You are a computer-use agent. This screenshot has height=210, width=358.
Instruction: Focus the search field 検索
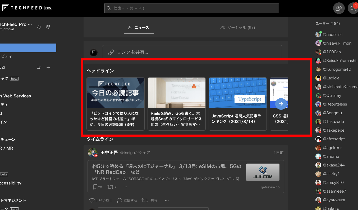click(192, 8)
